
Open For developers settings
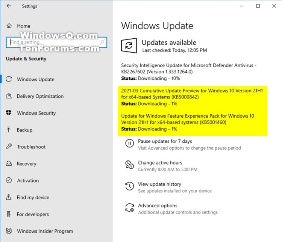pyautogui.click(x=33, y=214)
